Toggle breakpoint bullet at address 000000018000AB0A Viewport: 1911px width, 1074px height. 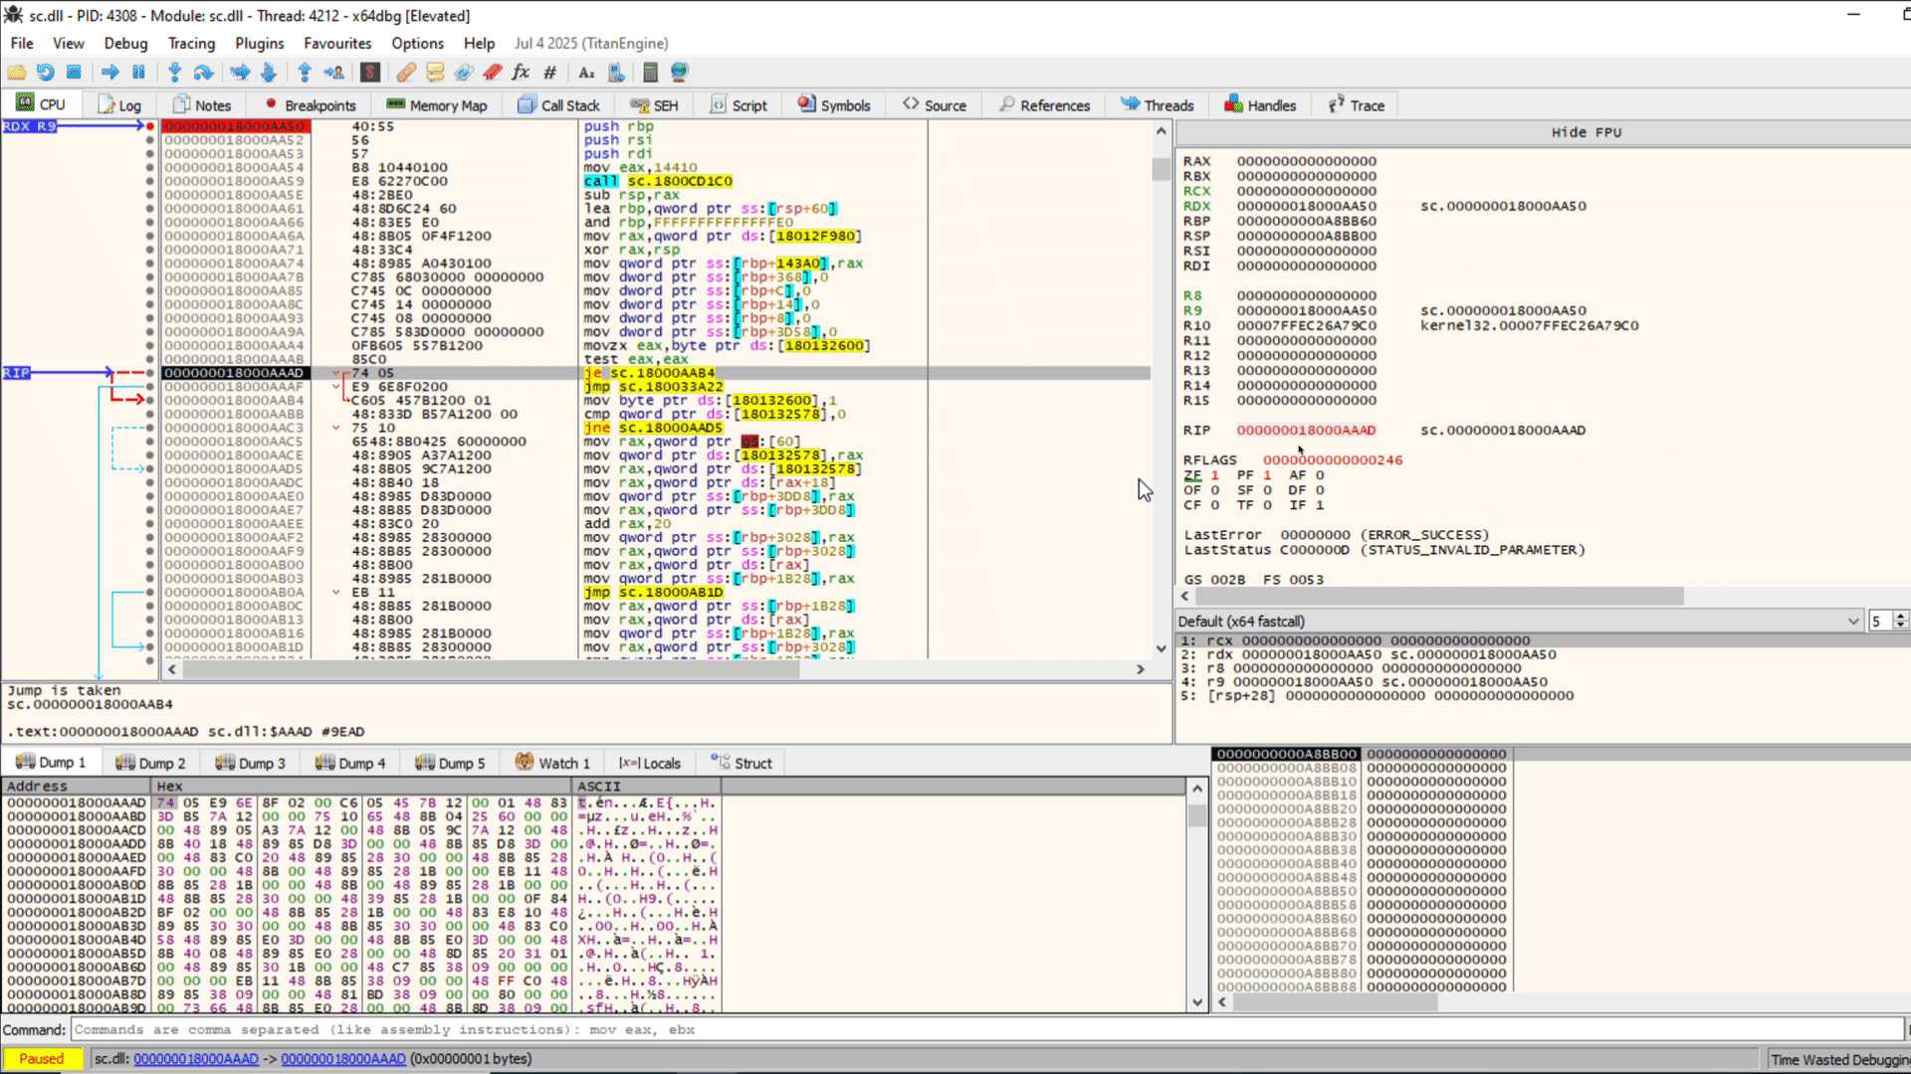[x=150, y=592]
